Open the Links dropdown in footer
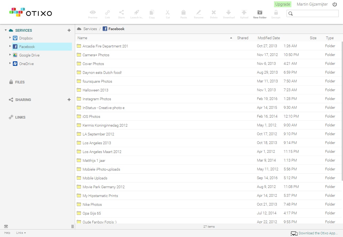Image resolution: width=343 pixels, height=237 pixels. (21, 233)
